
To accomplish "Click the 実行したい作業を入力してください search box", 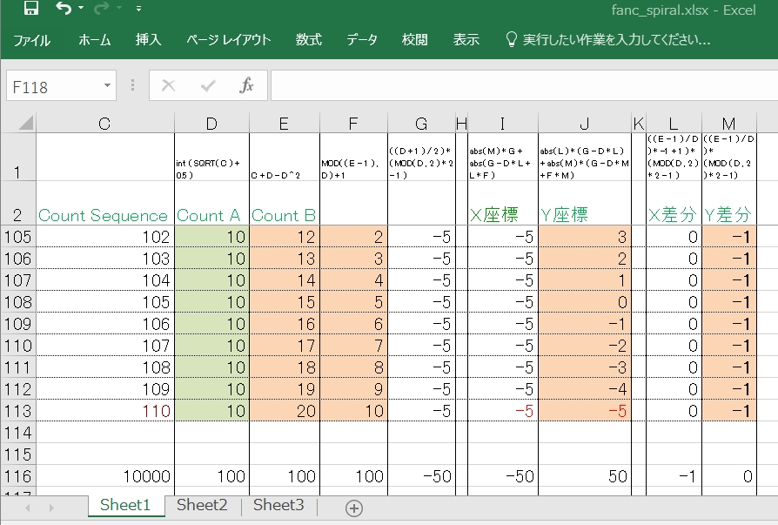I will point(616,40).
